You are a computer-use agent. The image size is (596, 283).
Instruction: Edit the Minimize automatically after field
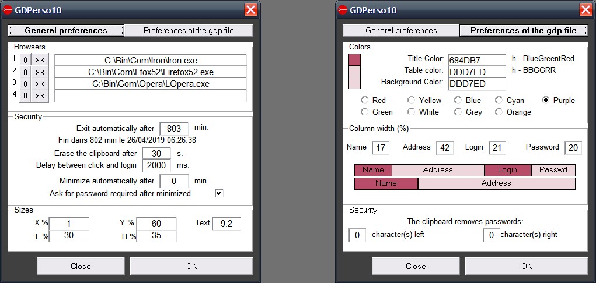[x=174, y=181]
